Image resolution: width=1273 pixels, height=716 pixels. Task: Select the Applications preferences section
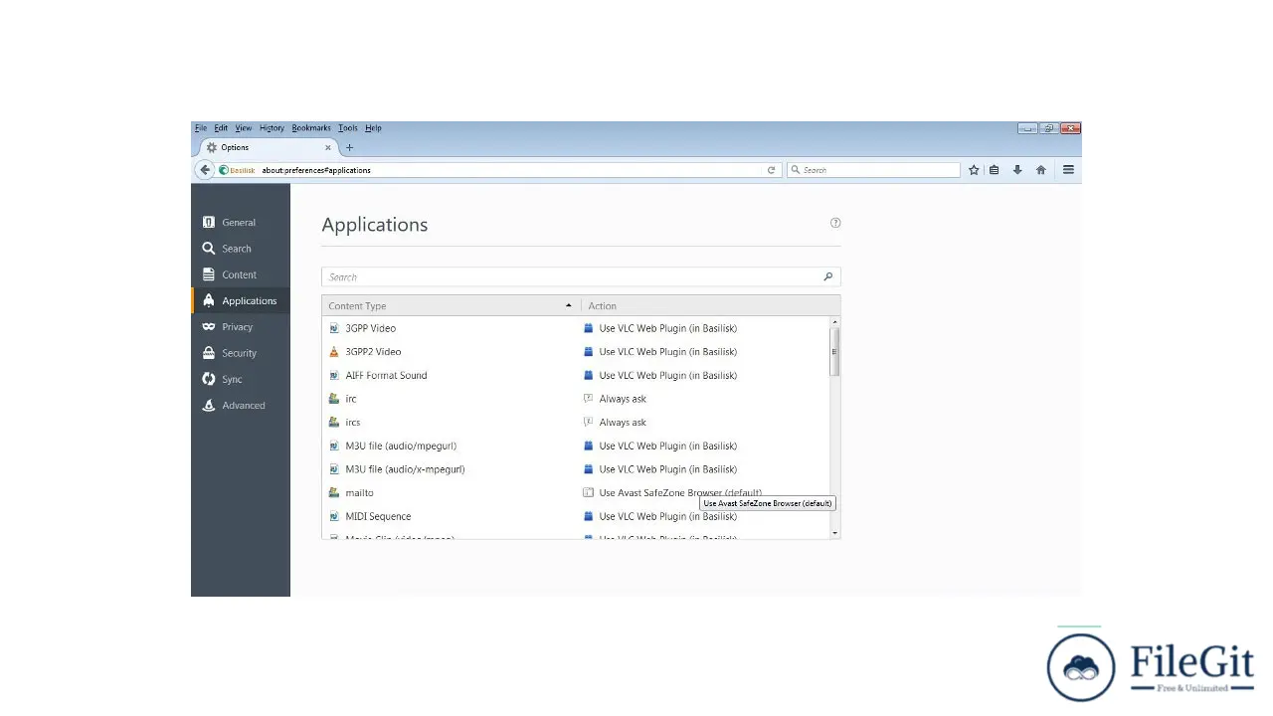(241, 300)
